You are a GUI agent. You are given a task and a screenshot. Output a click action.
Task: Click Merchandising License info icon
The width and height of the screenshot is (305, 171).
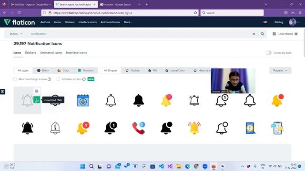click(50, 79)
